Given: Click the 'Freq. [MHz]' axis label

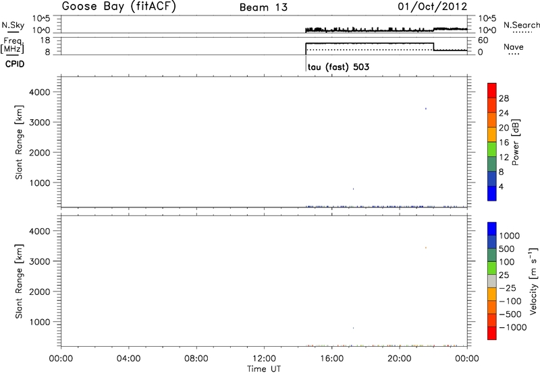Looking at the screenshot, I should (13, 45).
